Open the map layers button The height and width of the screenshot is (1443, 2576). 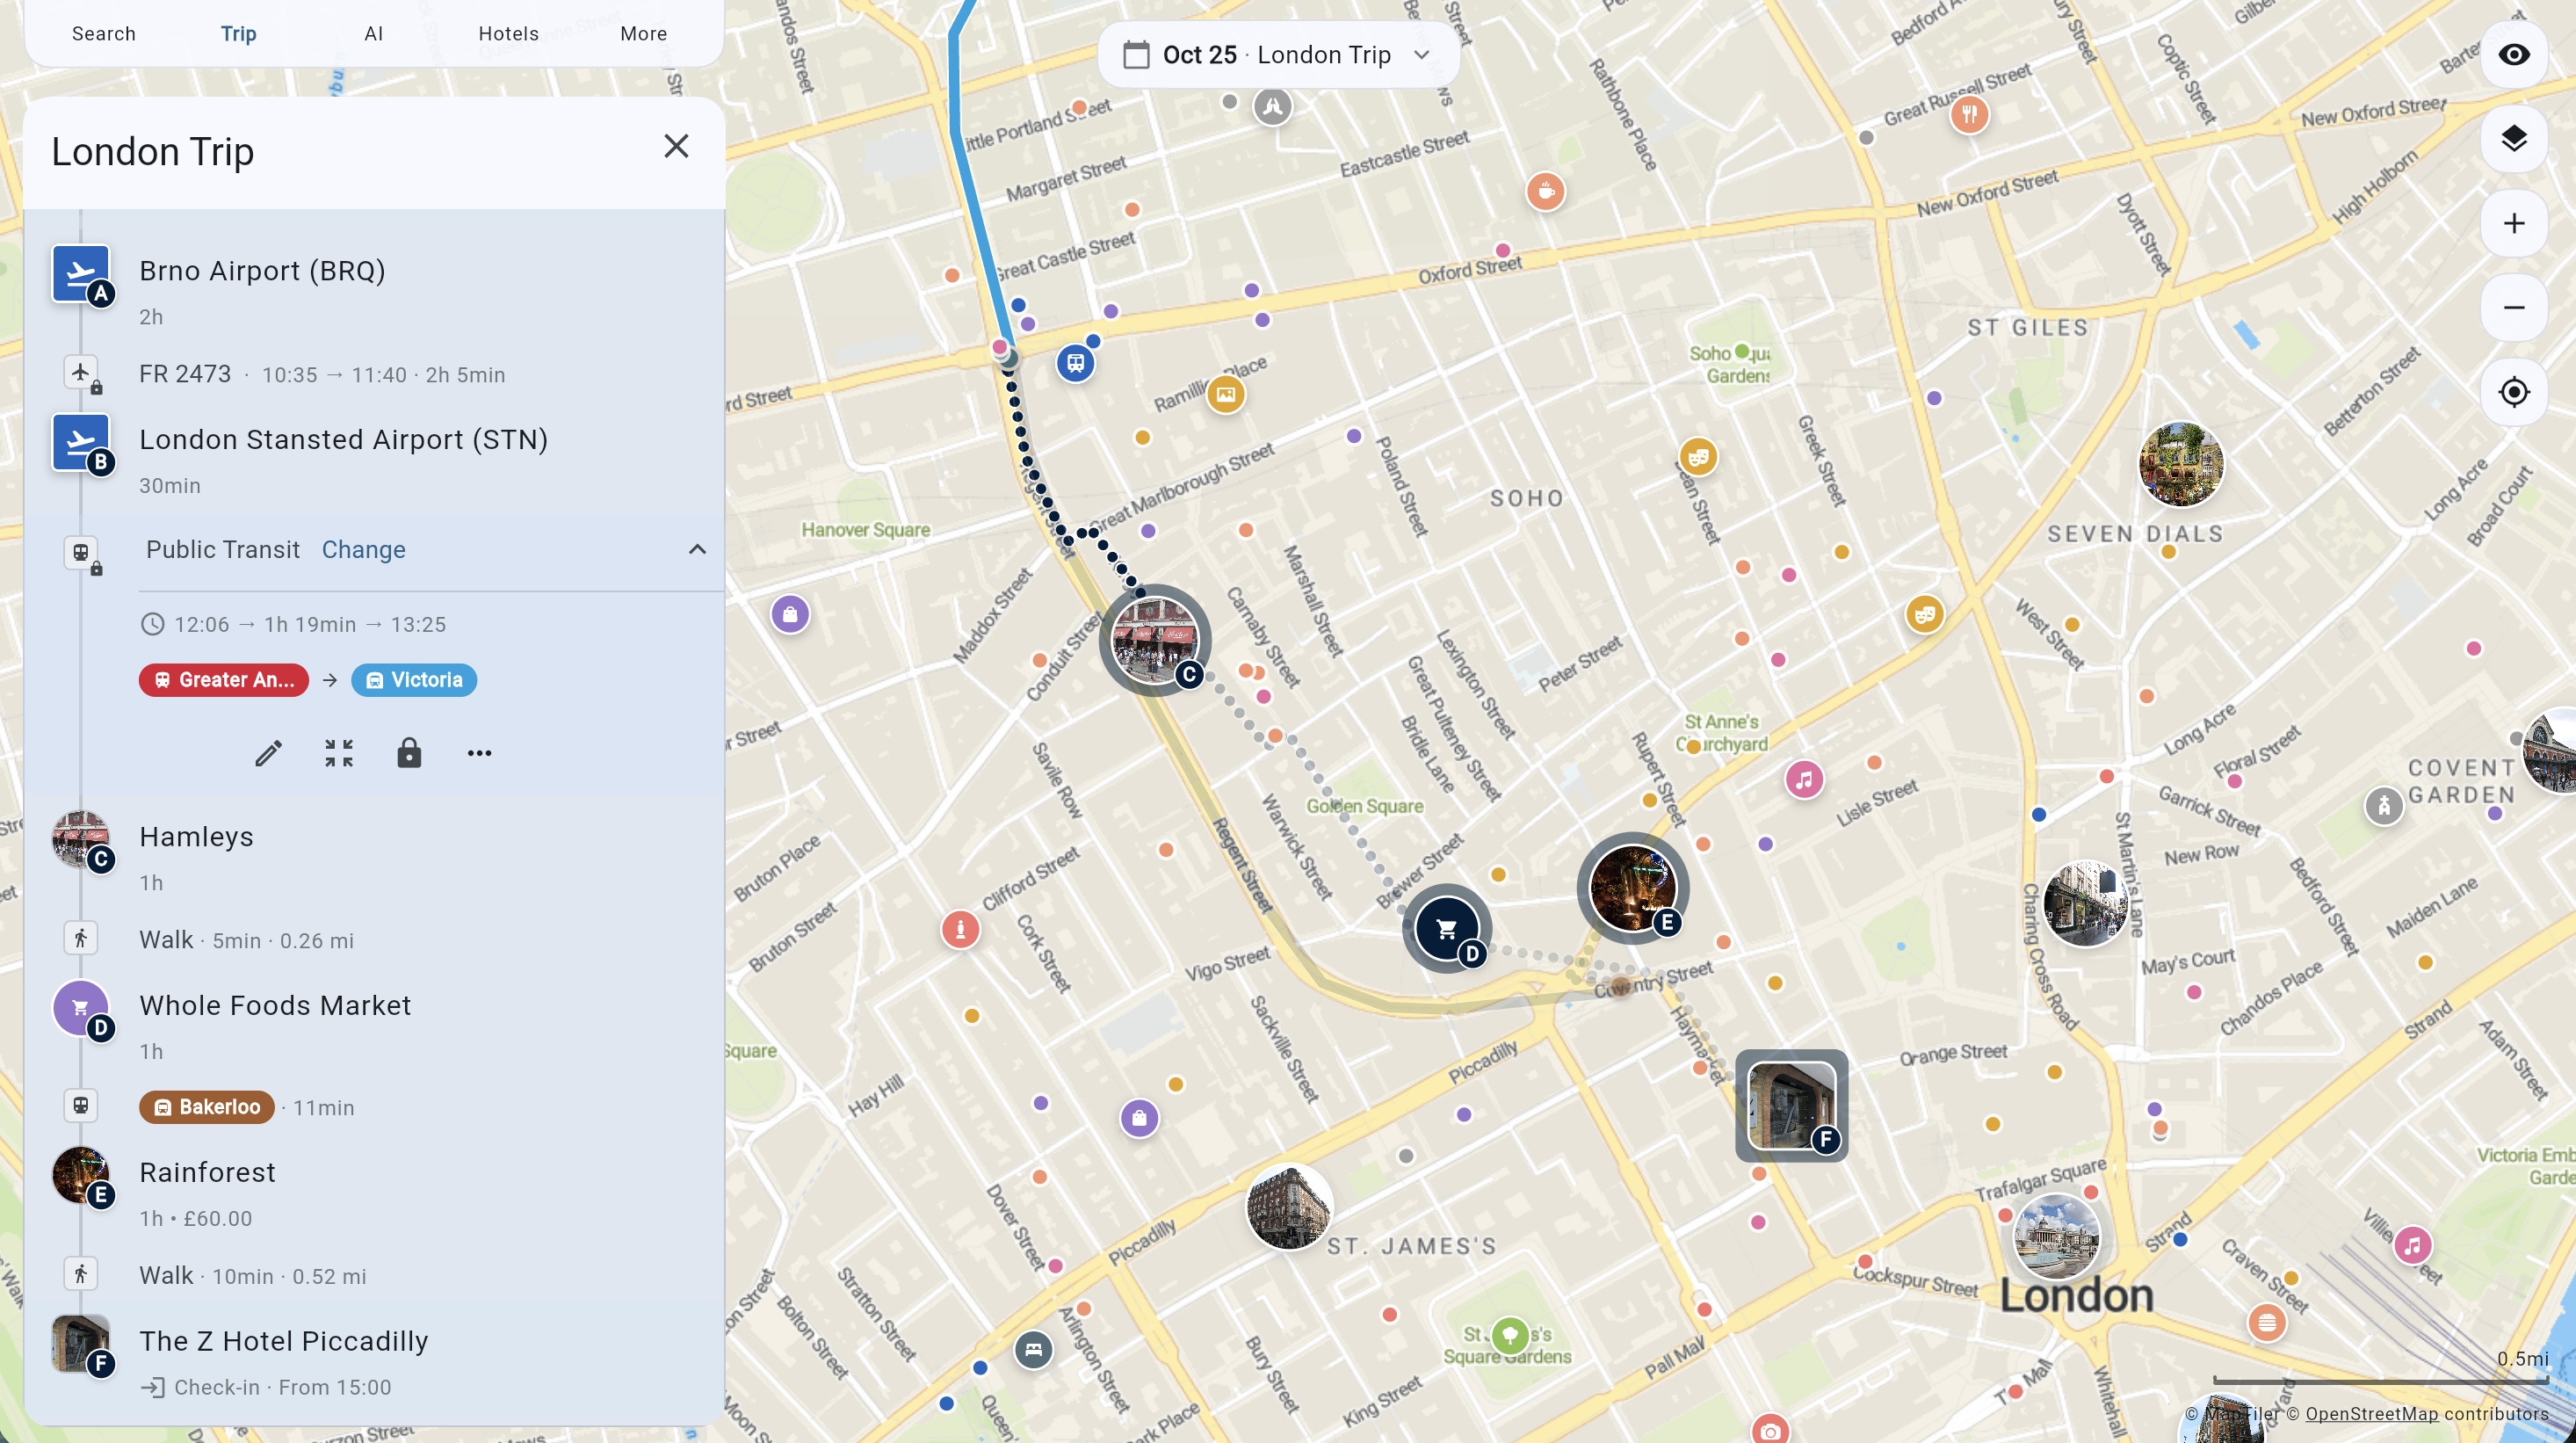pyautogui.click(x=2514, y=138)
